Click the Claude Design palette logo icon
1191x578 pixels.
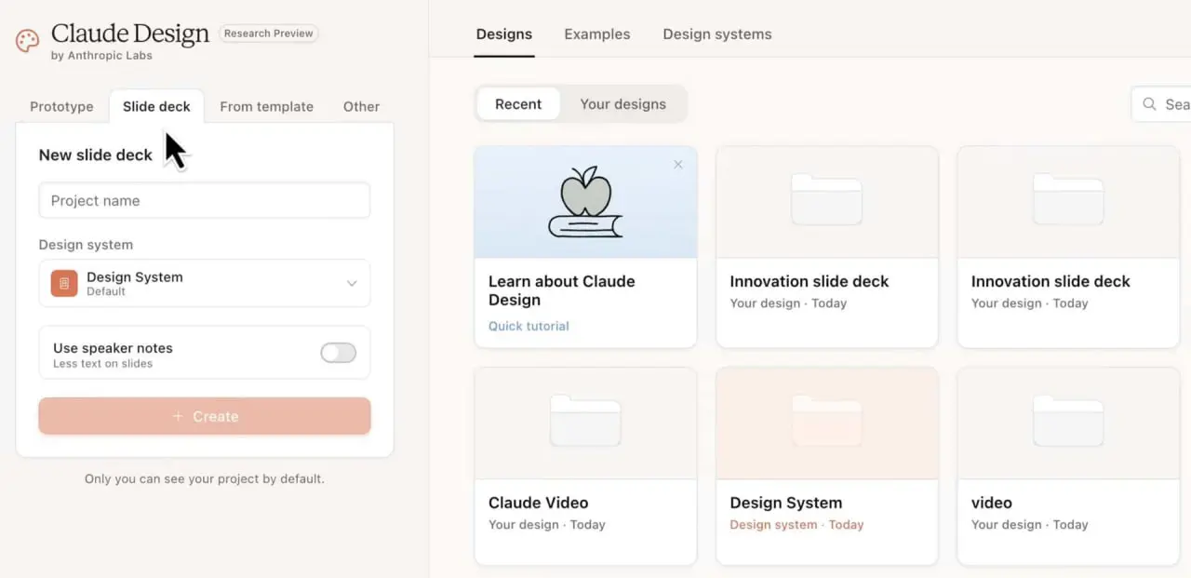click(28, 41)
